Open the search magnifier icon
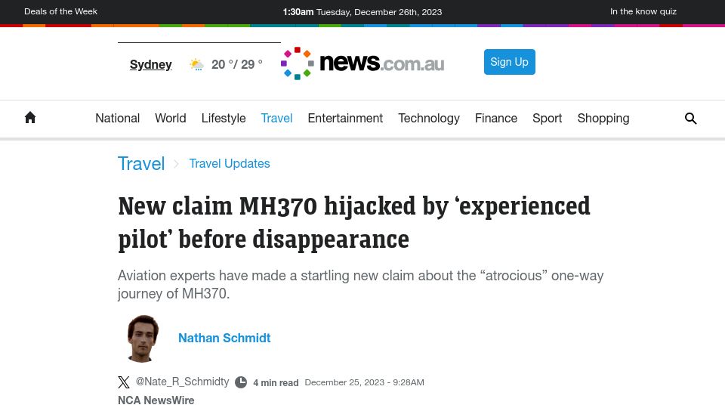The height and width of the screenshot is (408, 725). pyautogui.click(x=690, y=119)
